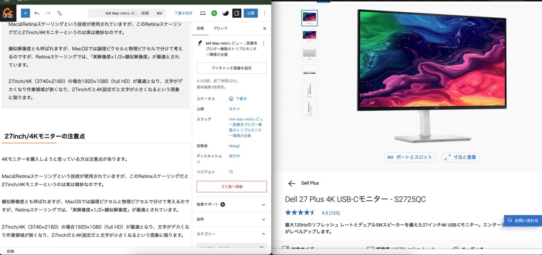Image resolution: width=542 pixels, height=255 pixels.
Task: Open the block inserter plus button
Action: point(25,13)
